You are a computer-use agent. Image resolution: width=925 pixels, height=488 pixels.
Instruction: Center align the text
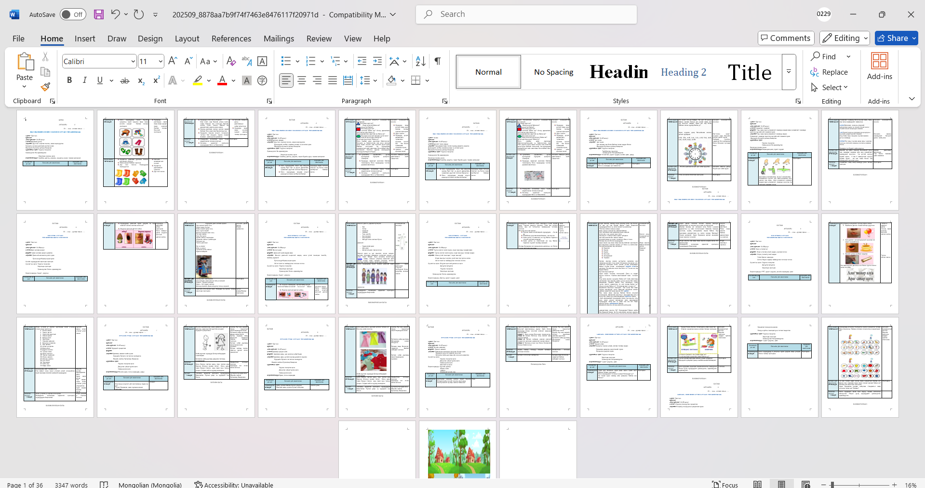[302, 80]
